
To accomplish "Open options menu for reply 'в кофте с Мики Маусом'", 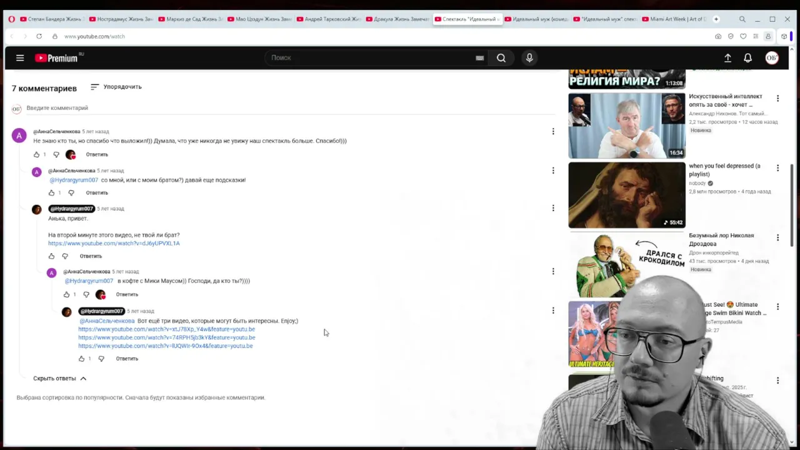I will (x=553, y=271).
